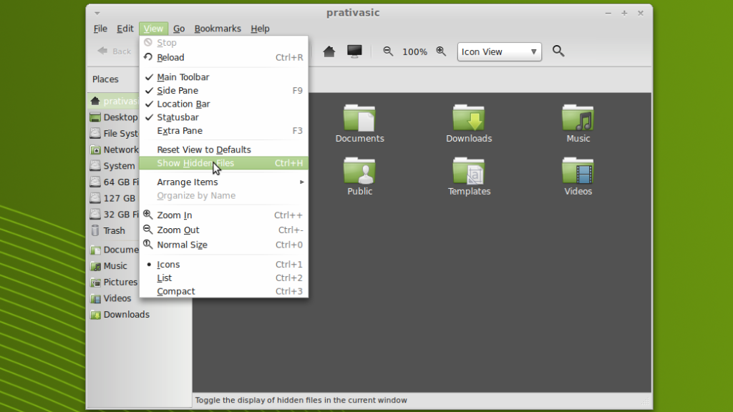This screenshot has width=733, height=412.
Task: Choose Zoom In from the View menu
Action: 223,215
